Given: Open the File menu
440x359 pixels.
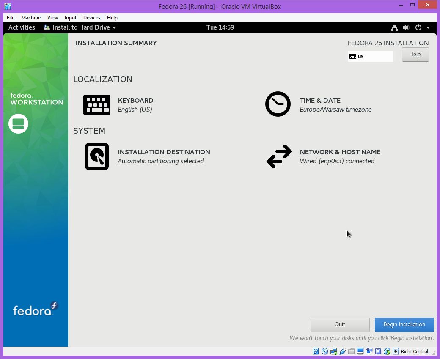Looking at the screenshot, I should point(11,18).
